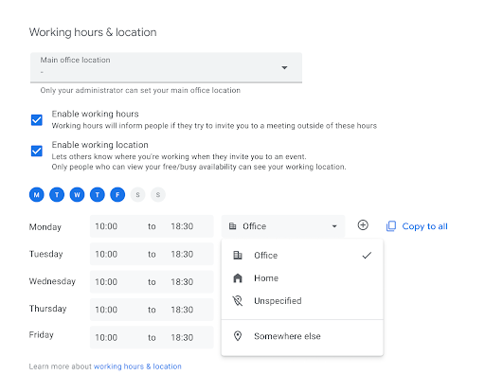This screenshot has height=375, width=485.
Task: Toggle the Wednesday day circle
Action: pyautogui.click(x=77, y=194)
